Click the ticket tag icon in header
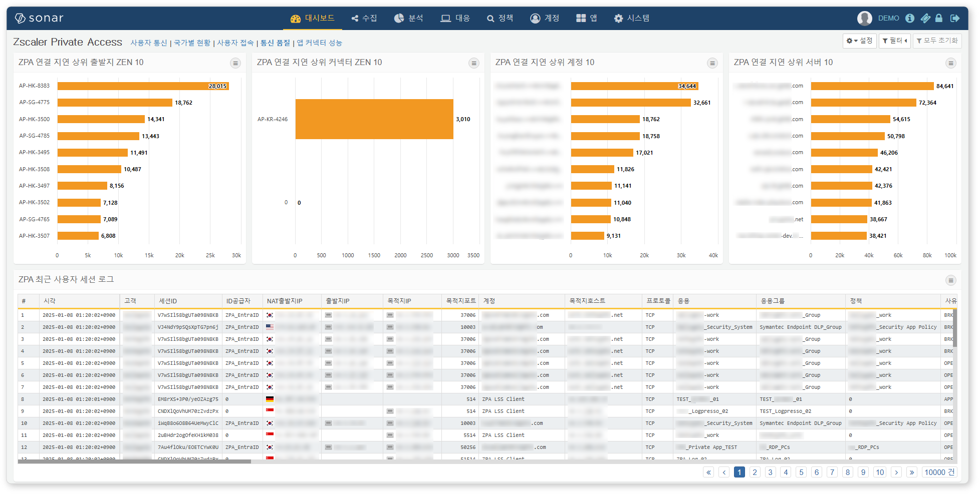 pyautogui.click(x=925, y=18)
